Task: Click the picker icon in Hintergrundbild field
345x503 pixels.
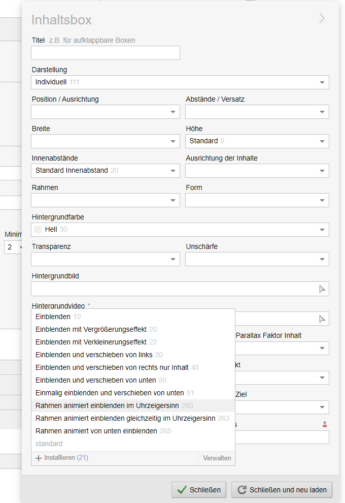Action: tap(322, 289)
